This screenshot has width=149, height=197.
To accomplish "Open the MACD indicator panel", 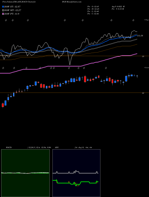I will (x=25, y=173).
